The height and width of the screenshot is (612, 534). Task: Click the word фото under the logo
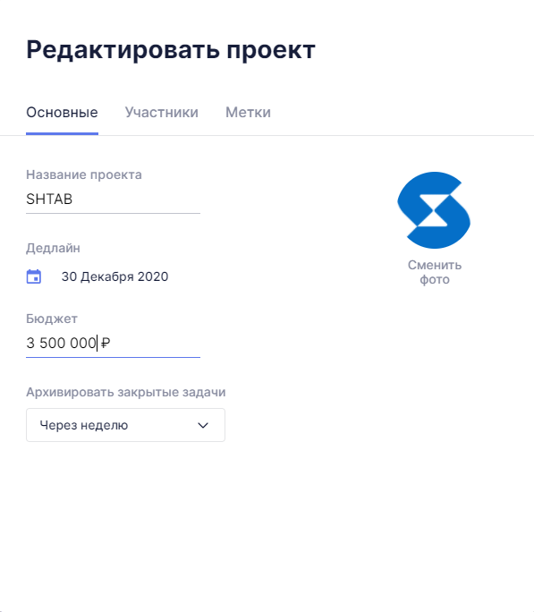point(435,279)
